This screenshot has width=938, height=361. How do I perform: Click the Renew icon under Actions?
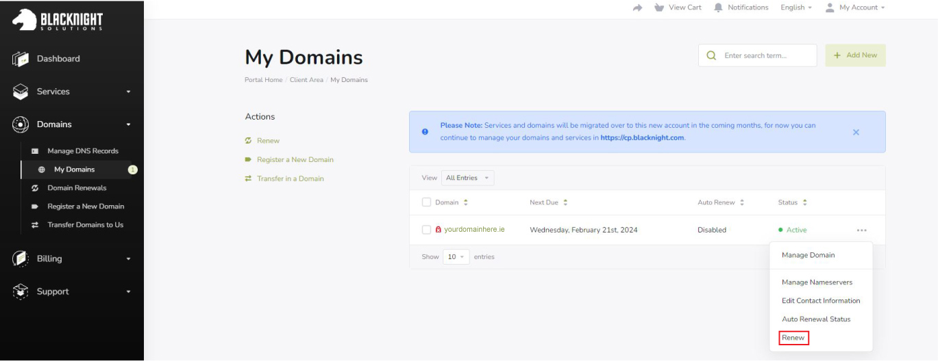tap(248, 141)
